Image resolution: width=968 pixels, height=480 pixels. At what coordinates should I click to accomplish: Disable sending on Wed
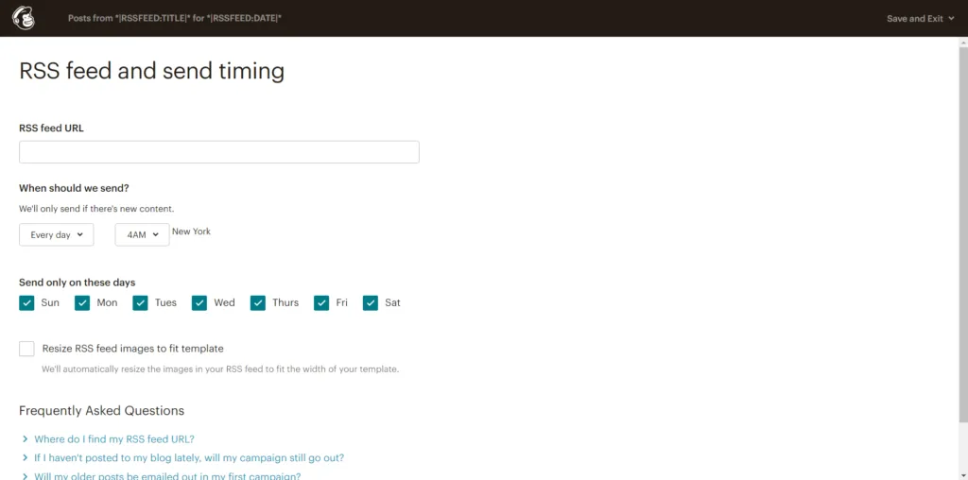coord(199,302)
